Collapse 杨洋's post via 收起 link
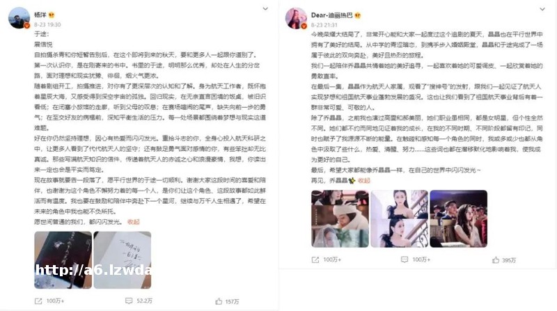The height and width of the screenshot is (311, 557). coord(133,222)
